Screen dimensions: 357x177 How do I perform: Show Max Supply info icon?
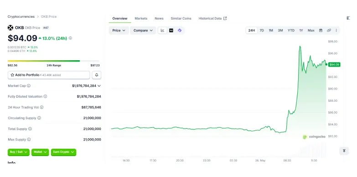(29, 140)
